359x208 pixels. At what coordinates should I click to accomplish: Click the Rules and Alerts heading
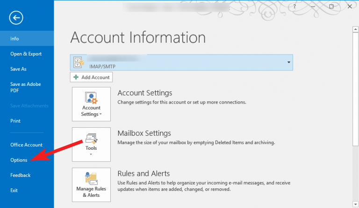144,173
